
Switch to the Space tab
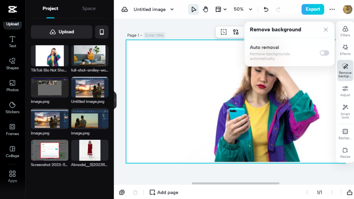click(x=89, y=9)
